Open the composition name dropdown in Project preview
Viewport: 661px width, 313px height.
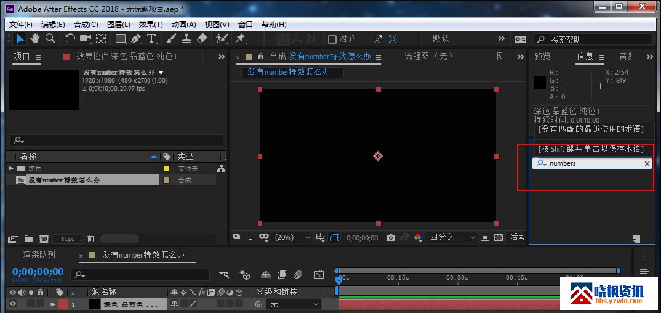161,73
